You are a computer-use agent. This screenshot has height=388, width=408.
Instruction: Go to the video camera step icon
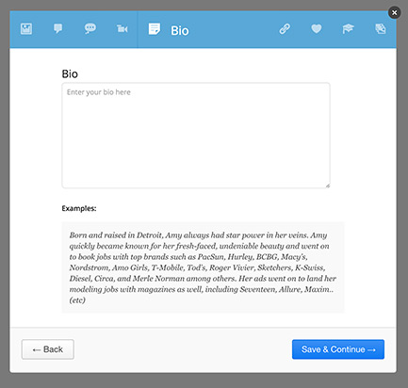[x=122, y=29]
